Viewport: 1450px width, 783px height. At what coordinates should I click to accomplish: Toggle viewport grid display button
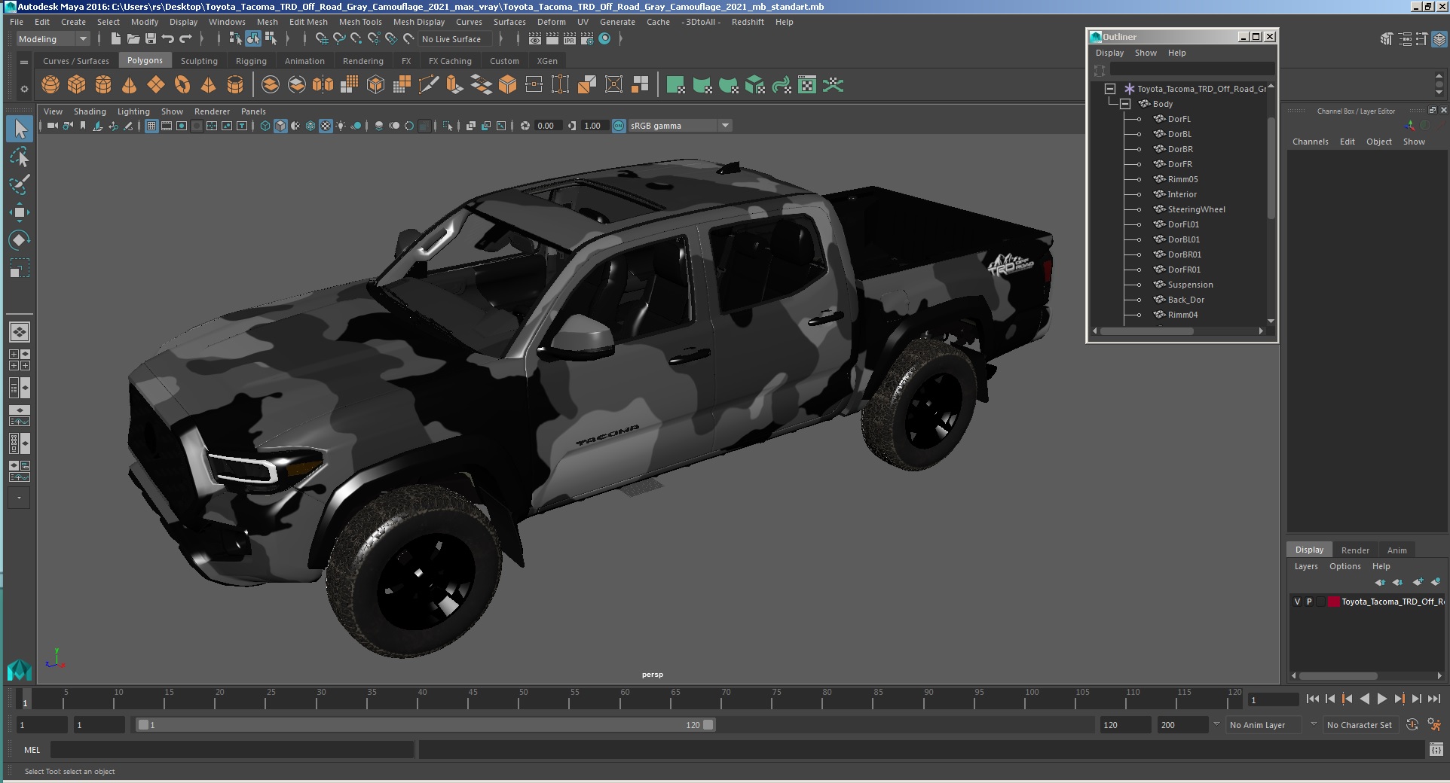tap(151, 126)
